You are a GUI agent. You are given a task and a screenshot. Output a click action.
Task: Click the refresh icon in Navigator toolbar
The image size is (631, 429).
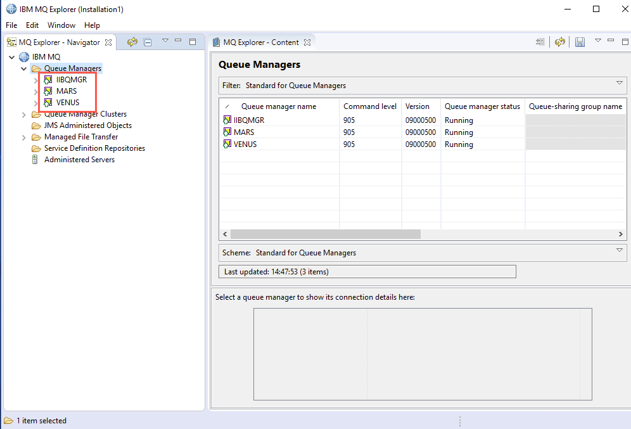tap(132, 42)
